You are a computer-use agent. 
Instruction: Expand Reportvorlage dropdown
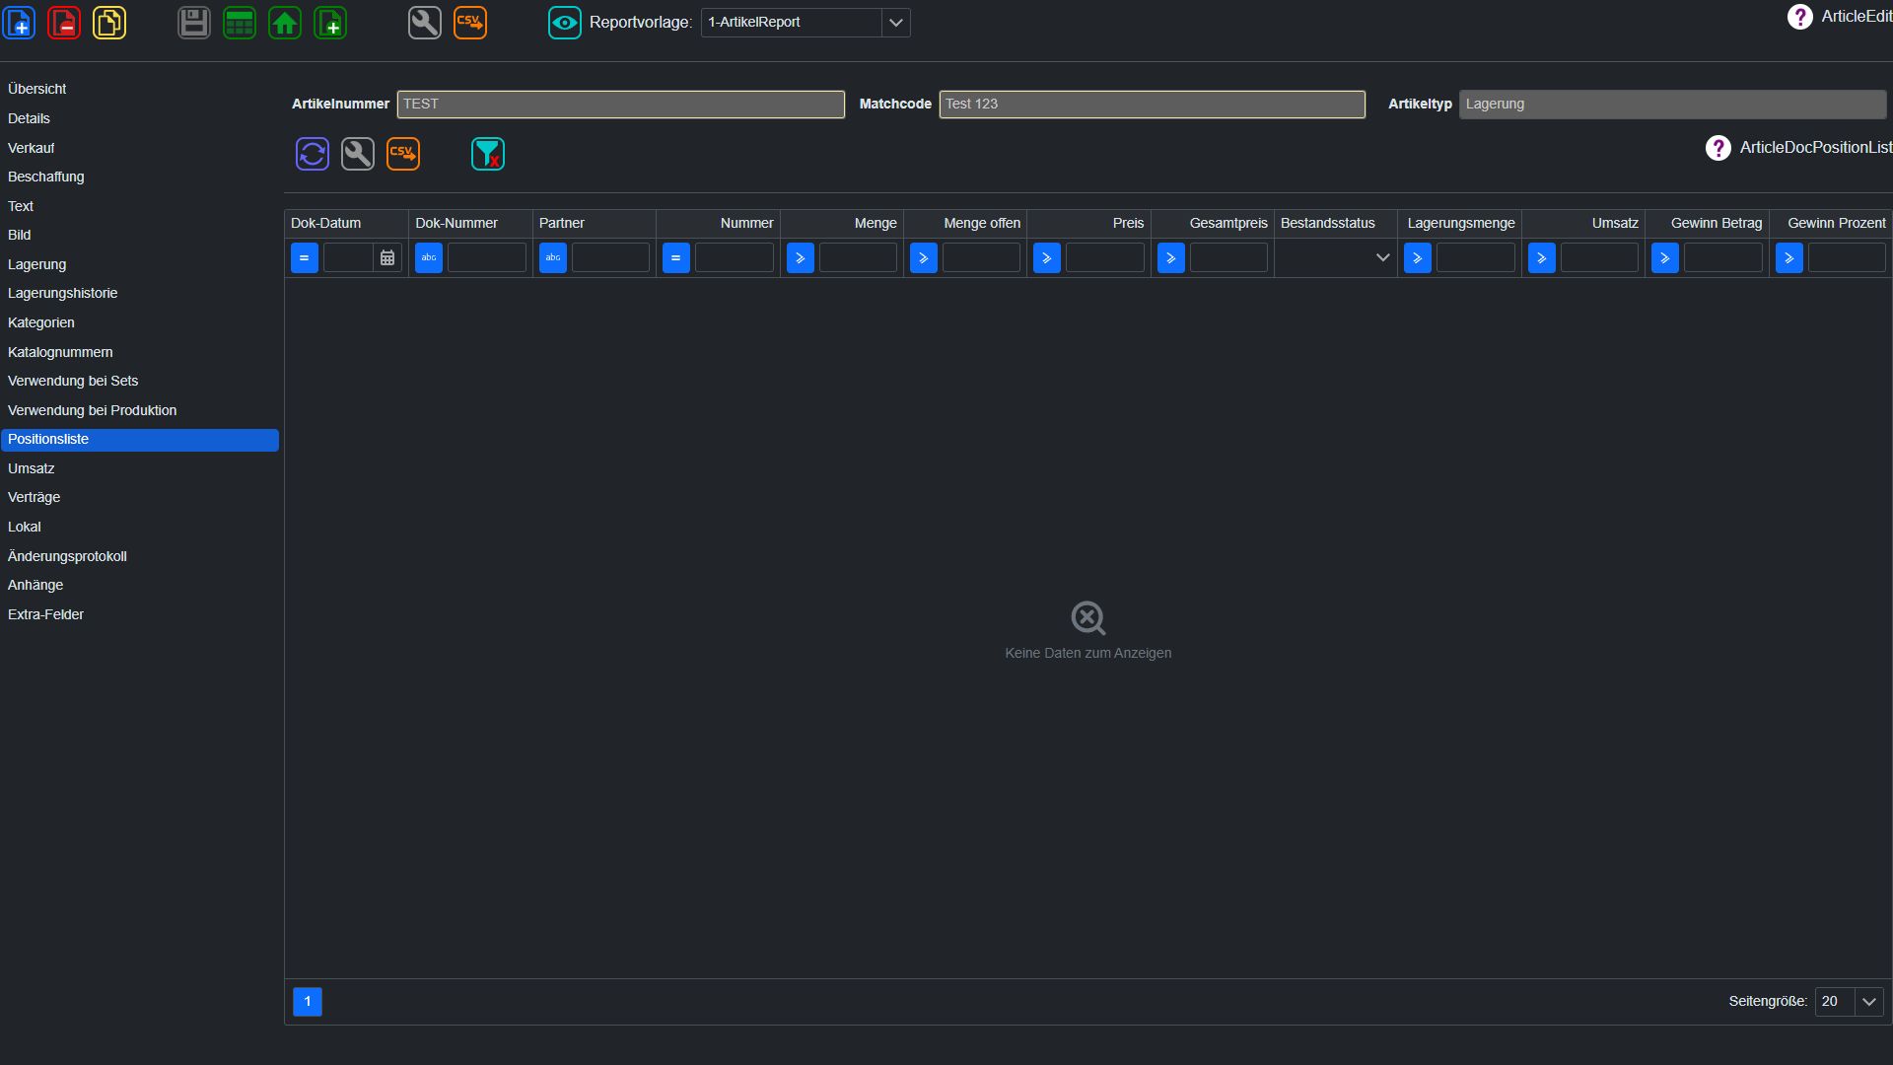[895, 22]
